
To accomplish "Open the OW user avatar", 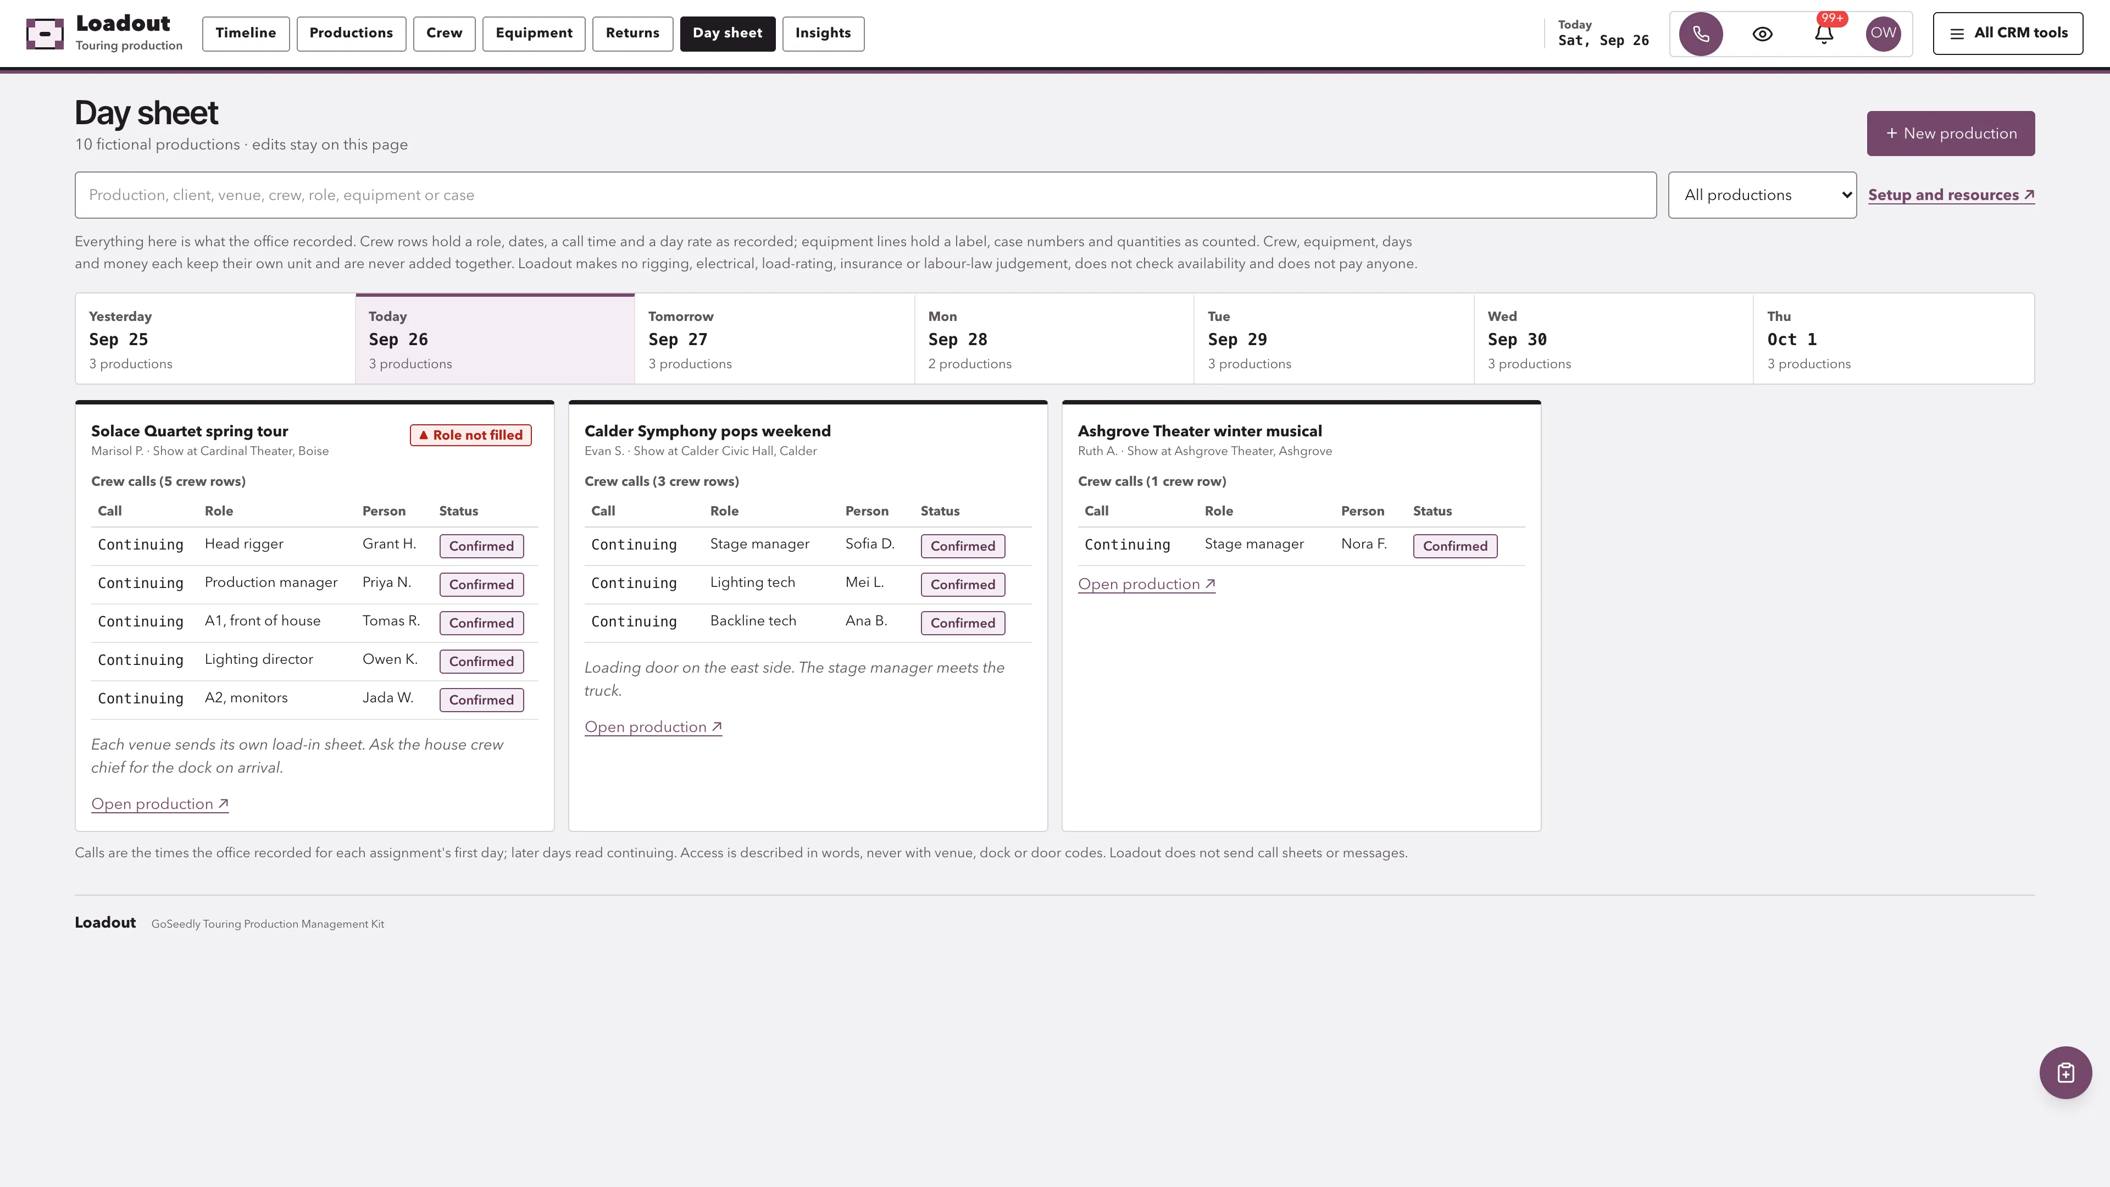I will [x=1883, y=34].
